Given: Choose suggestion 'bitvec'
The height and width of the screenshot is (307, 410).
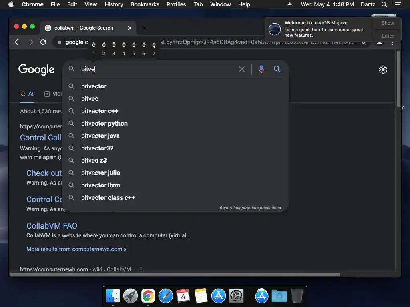Looking at the screenshot, I should (x=176, y=99).
